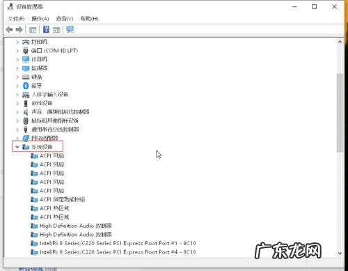
Task: Expand the 监视器 category
Action: pyautogui.click(x=17, y=68)
